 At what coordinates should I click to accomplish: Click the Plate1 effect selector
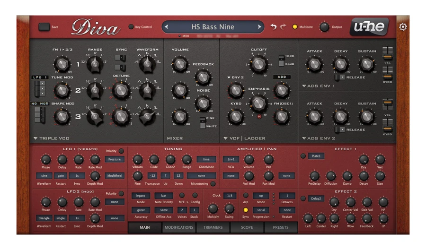[x=316, y=156]
